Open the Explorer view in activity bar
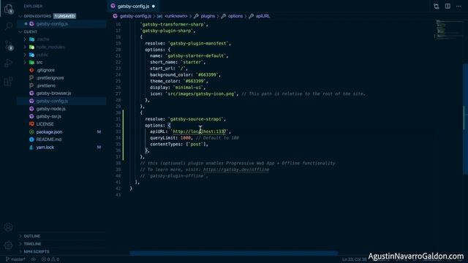 tap(8, 8)
